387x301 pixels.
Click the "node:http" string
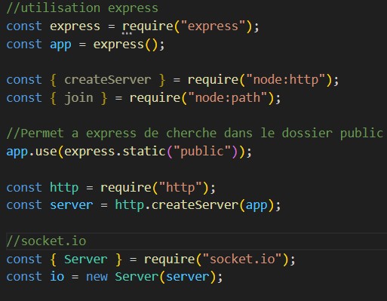(x=286, y=80)
